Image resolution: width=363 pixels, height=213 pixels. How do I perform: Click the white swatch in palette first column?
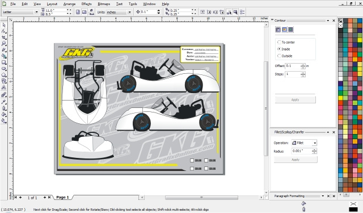(340, 78)
